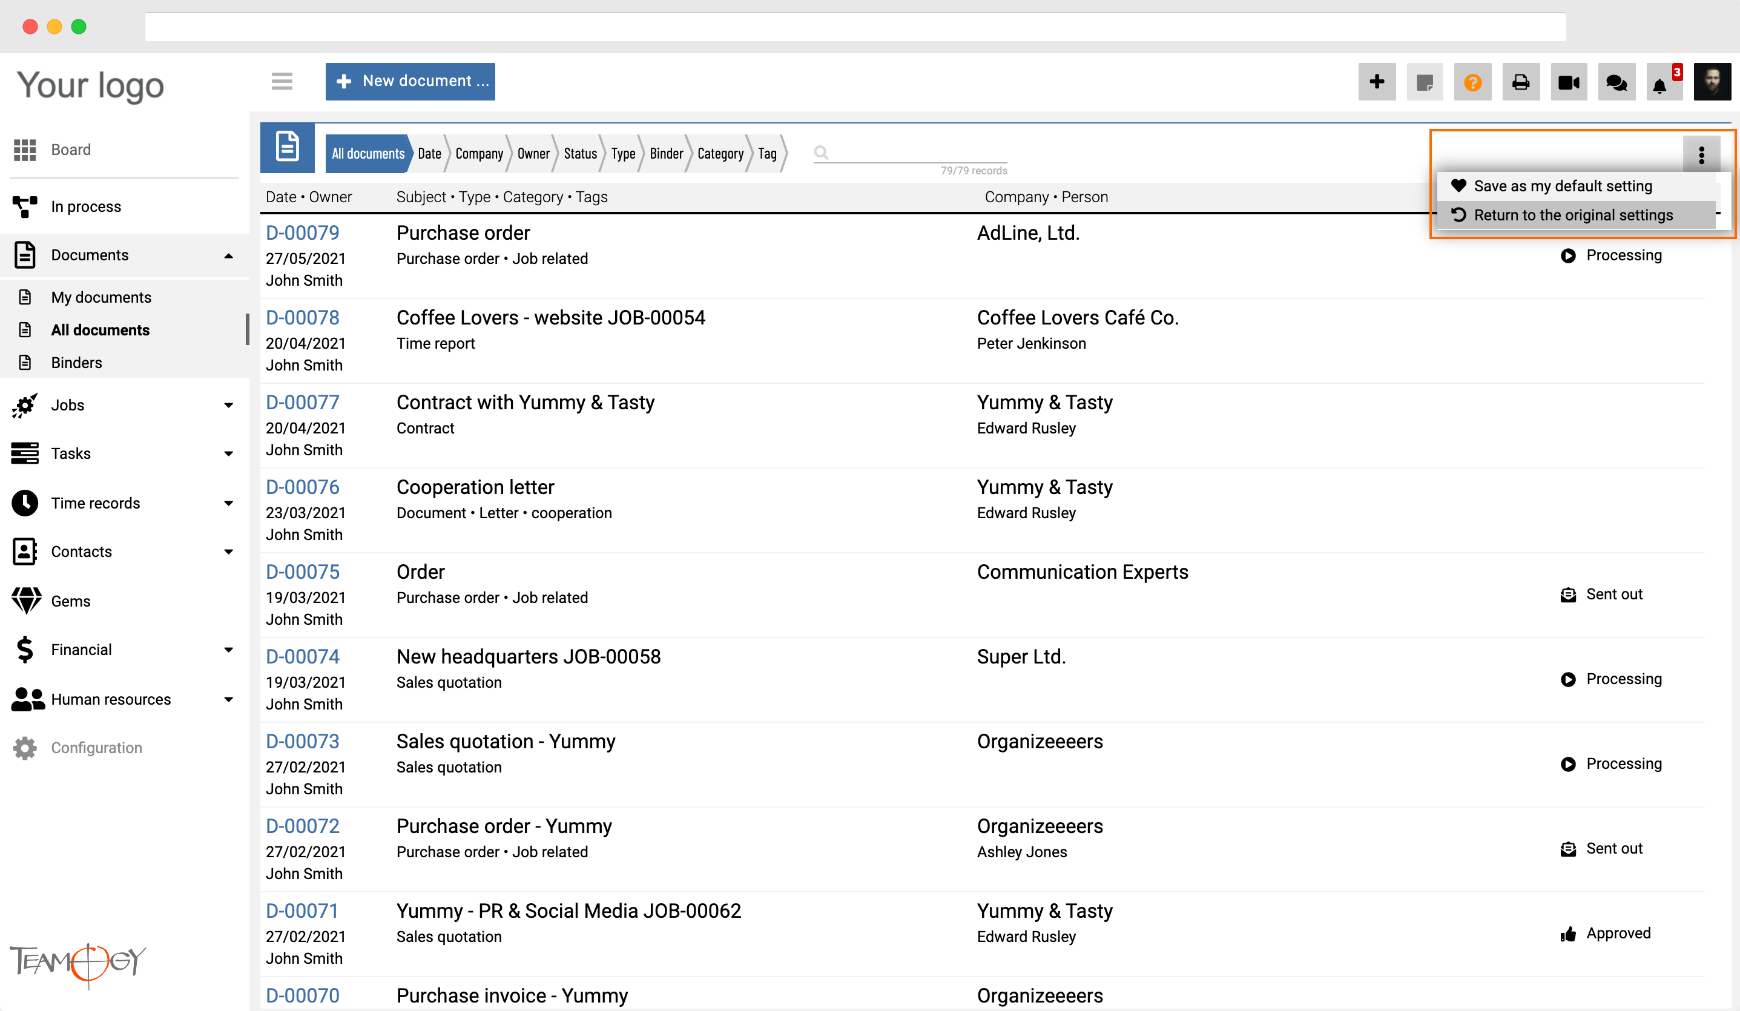Click the Jobs gear icon
This screenshot has height=1011, width=1740.
tap(25, 406)
